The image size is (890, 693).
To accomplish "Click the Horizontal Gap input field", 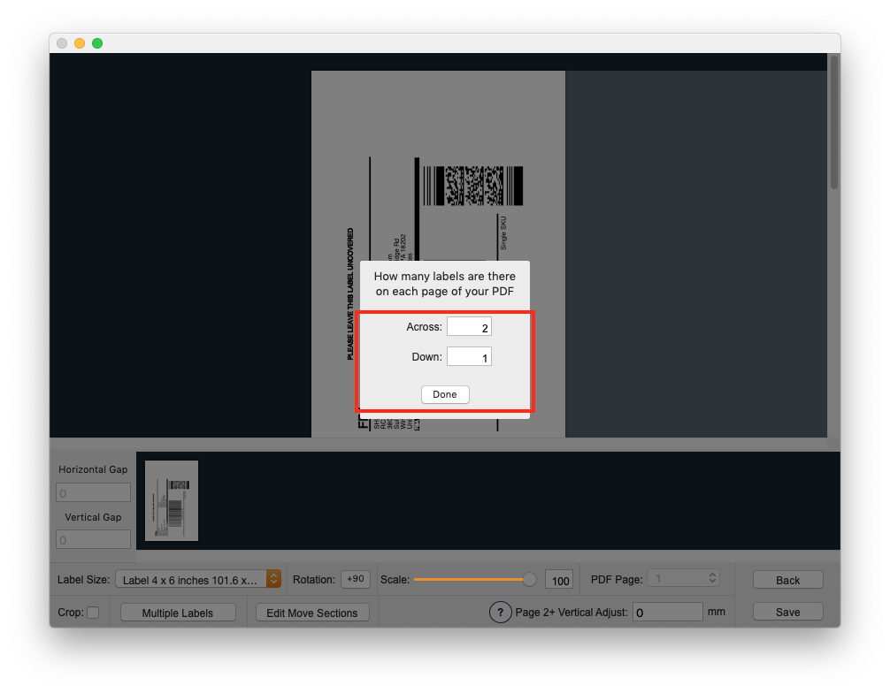I will pyautogui.click(x=93, y=492).
